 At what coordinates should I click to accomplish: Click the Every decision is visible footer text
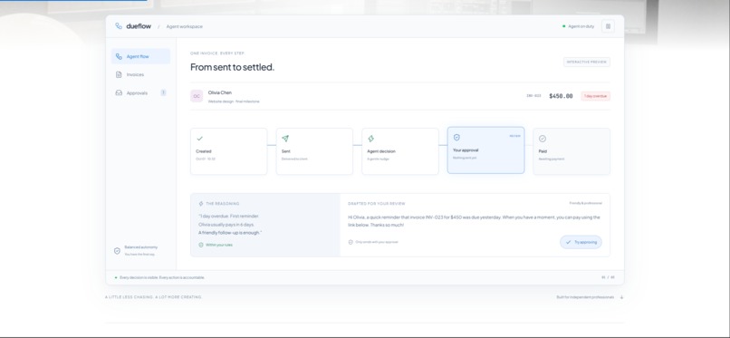tap(162, 277)
